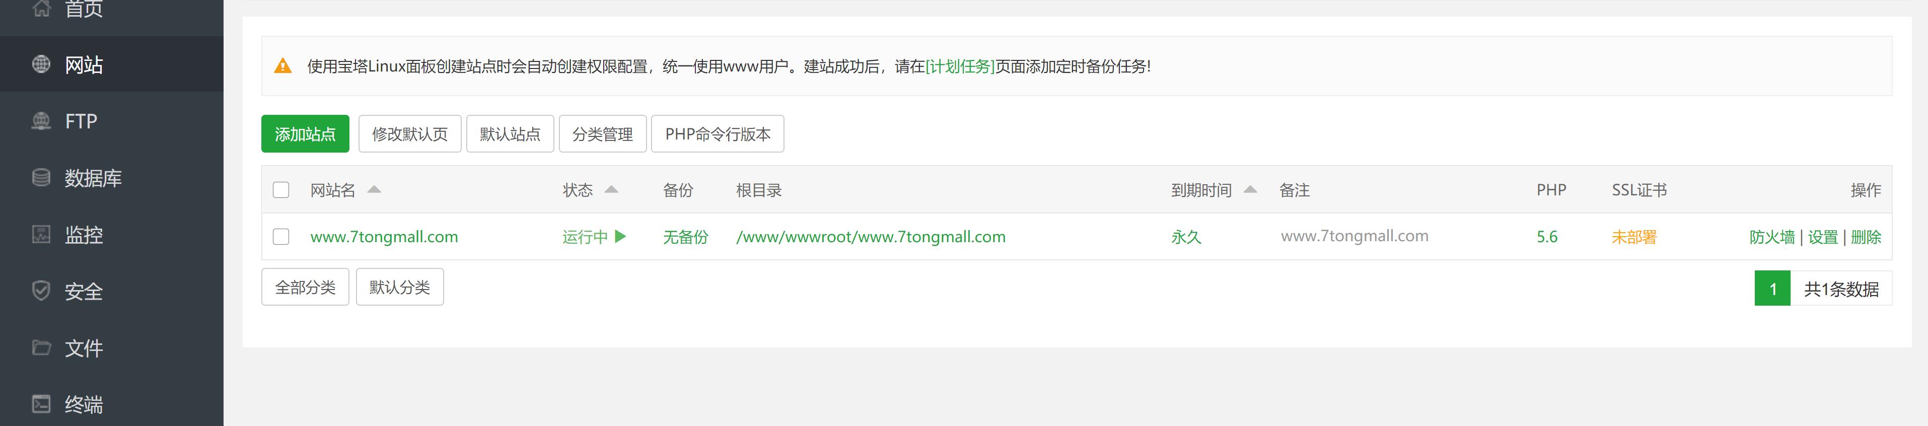
Task: Open the 终端 terminal icon
Action: coord(41,404)
